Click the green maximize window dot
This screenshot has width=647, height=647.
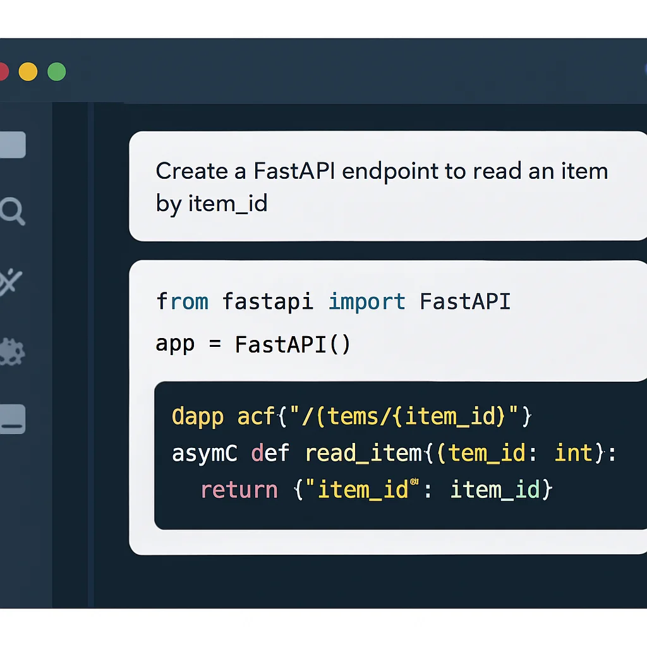pos(56,72)
